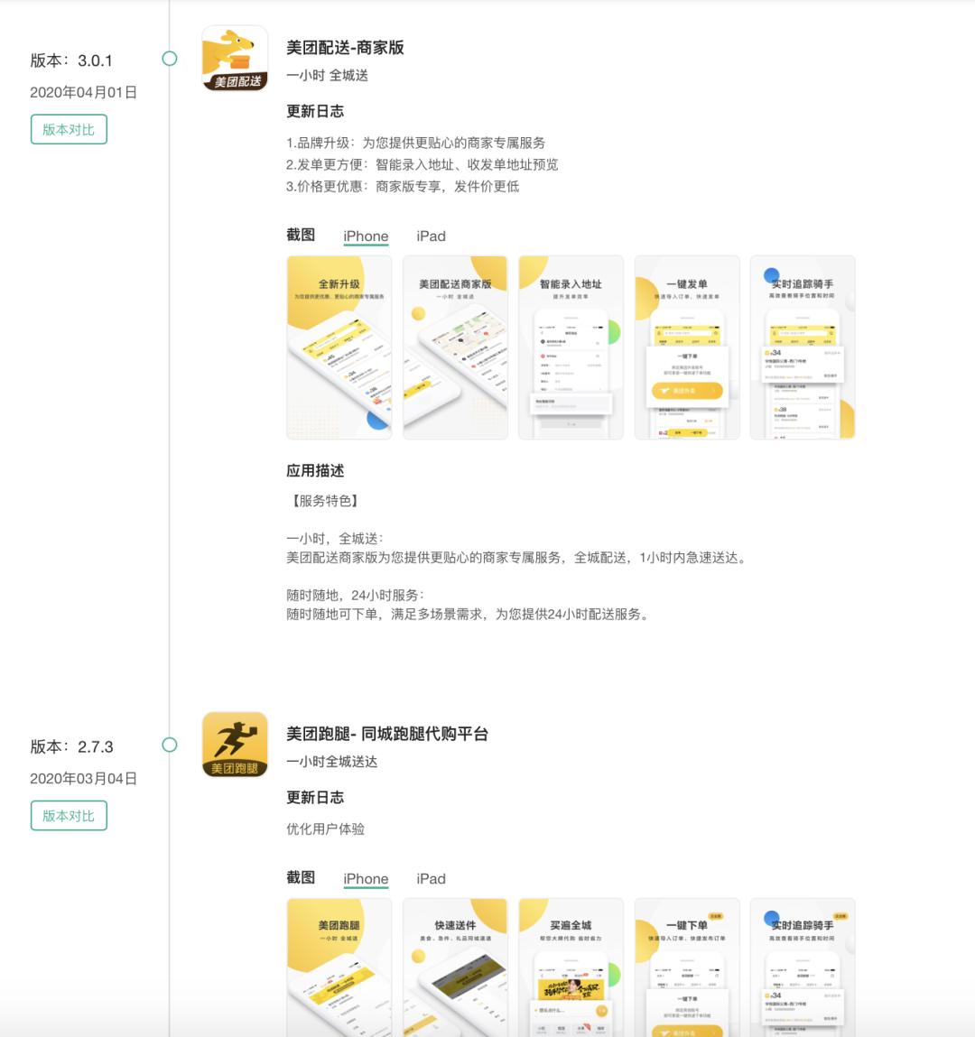975x1037 pixels.
Task: Click the 应用描述 heading
Action: pos(315,471)
